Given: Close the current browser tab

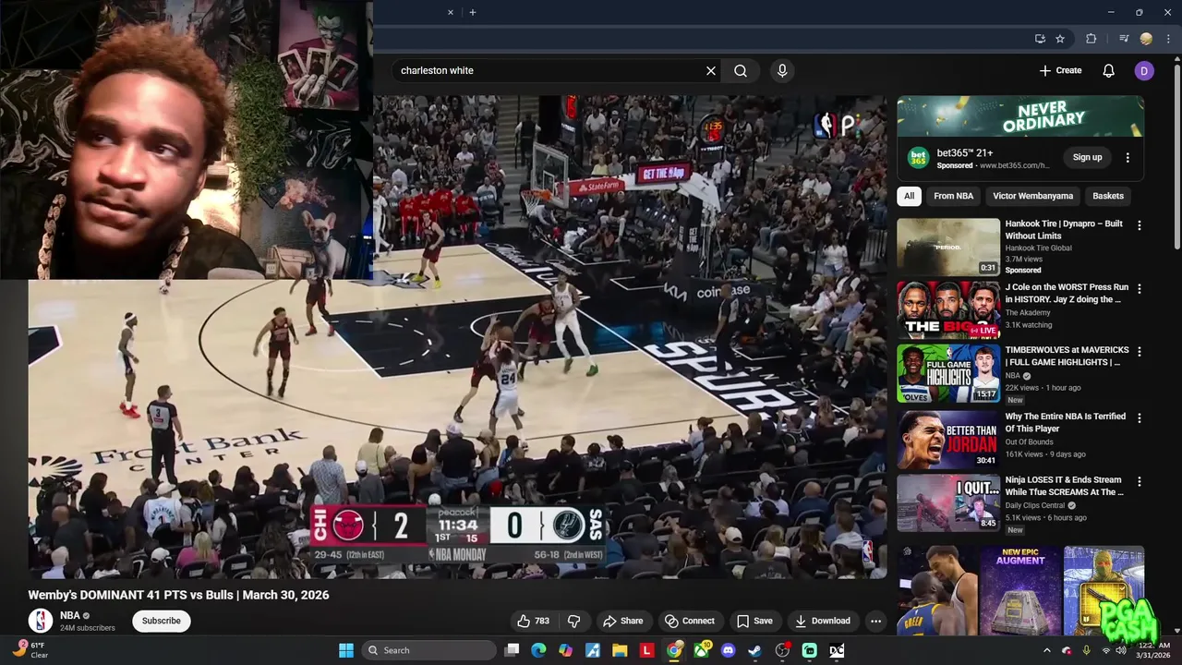Looking at the screenshot, I should coord(451,12).
